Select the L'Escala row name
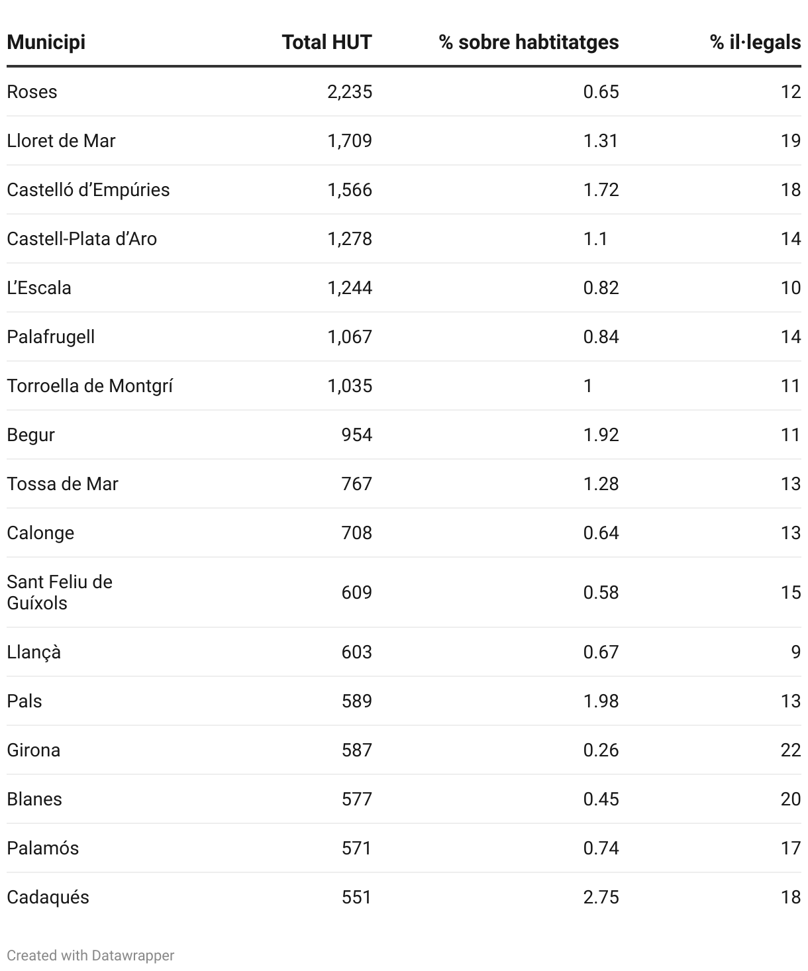The height and width of the screenshot is (971, 808). [39, 287]
